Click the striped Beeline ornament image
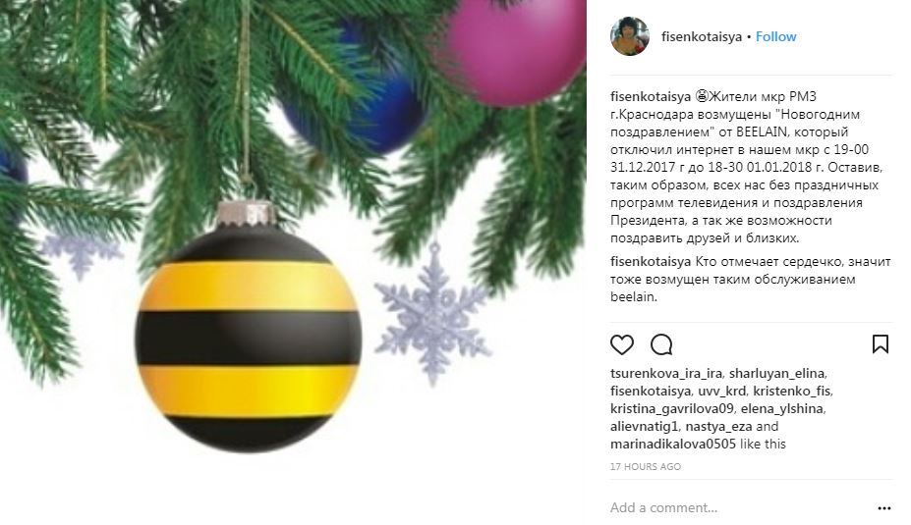This screenshot has height=525, width=911. 248,328
